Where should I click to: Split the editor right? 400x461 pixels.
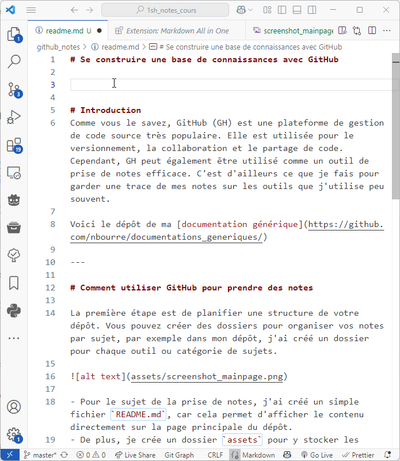tap(372, 31)
